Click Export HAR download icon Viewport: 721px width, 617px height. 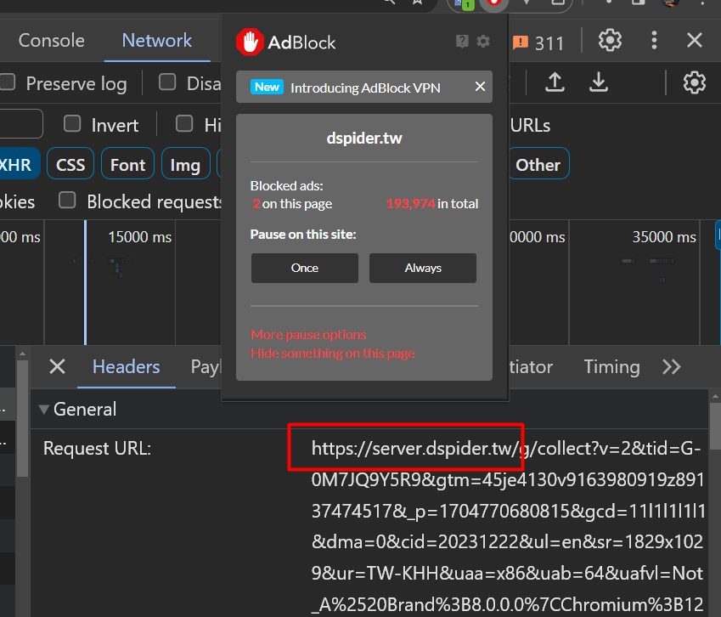[599, 82]
